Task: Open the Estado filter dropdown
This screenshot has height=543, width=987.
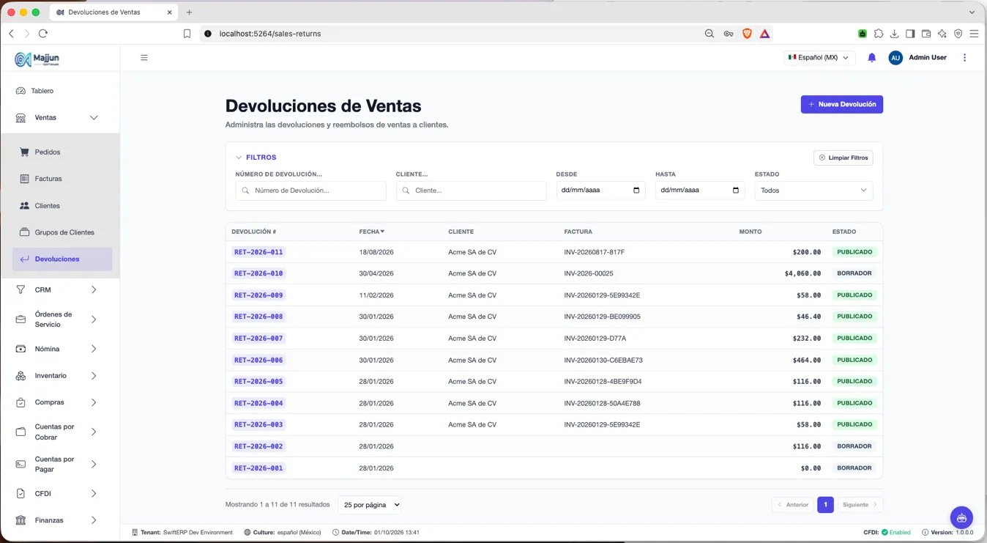Action: point(813,191)
